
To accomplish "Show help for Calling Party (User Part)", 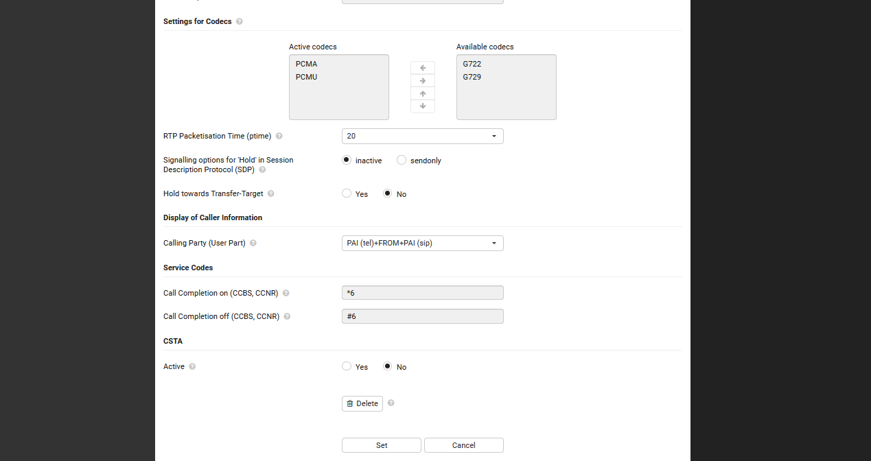I will [x=253, y=244].
